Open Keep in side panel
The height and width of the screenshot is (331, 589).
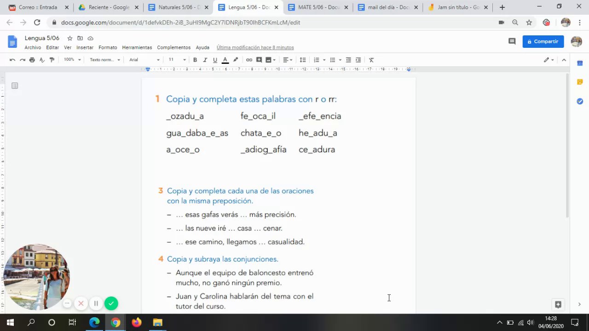pos(580,82)
